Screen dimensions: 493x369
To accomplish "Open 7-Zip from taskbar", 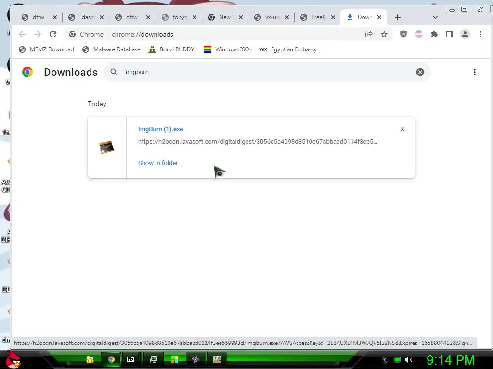I will [130, 359].
